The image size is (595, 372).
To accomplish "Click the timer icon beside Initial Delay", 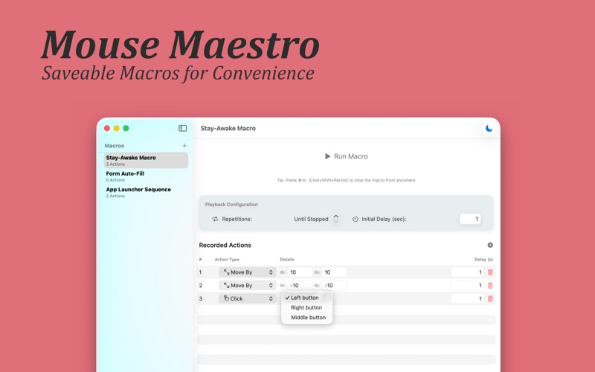I will tap(356, 219).
